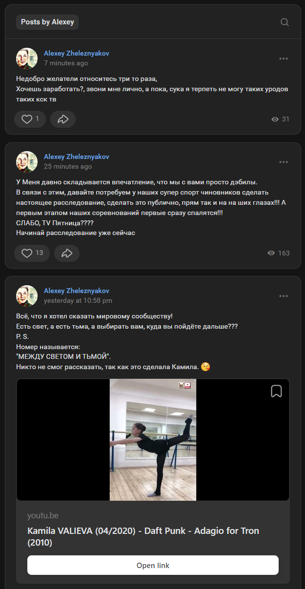Screen dimensions: 305x589
Task: Open the '25 minutes ago' timestamp link
Action: click(x=68, y=166)
